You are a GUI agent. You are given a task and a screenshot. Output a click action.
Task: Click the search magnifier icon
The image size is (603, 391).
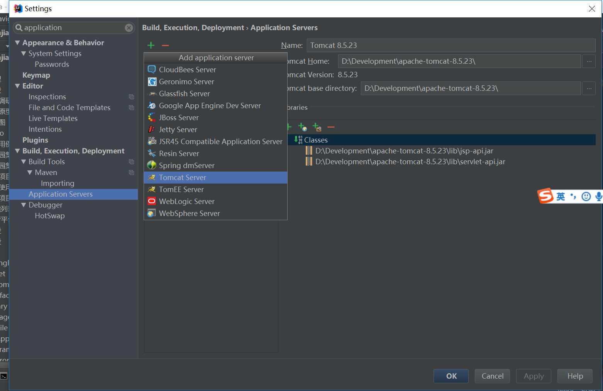coord(19,27)
